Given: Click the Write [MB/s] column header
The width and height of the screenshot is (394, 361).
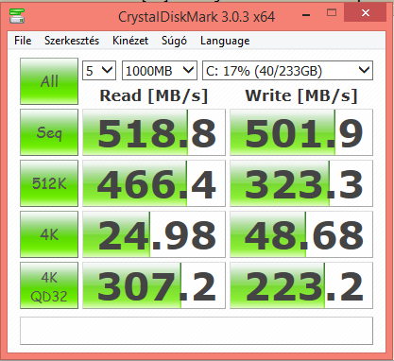Looking at the screenshot, I should click(301, 95).
